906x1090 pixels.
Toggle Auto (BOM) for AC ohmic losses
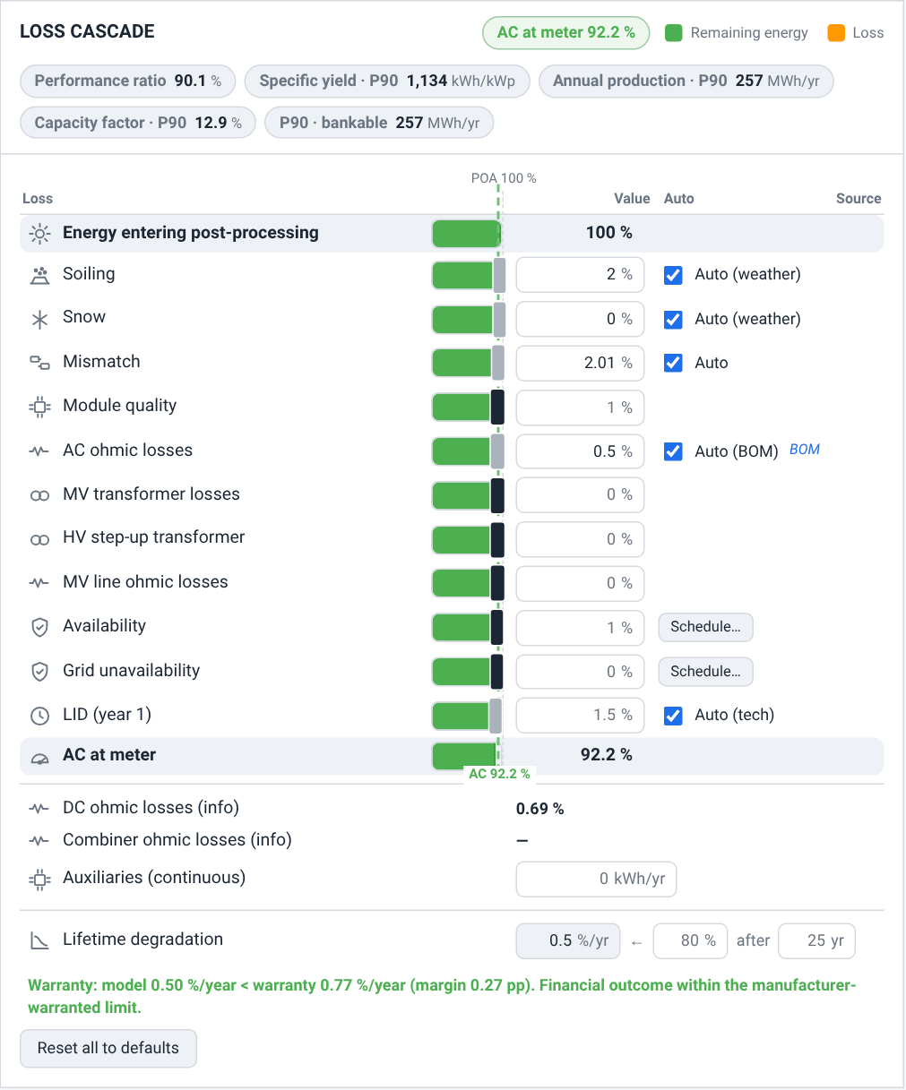pos(673,451)
